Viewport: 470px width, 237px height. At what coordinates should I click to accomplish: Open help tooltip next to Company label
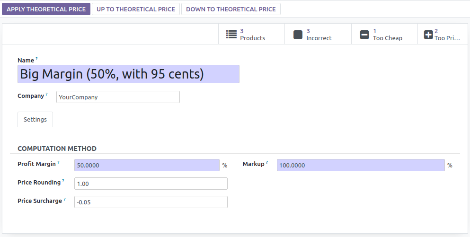46,95
